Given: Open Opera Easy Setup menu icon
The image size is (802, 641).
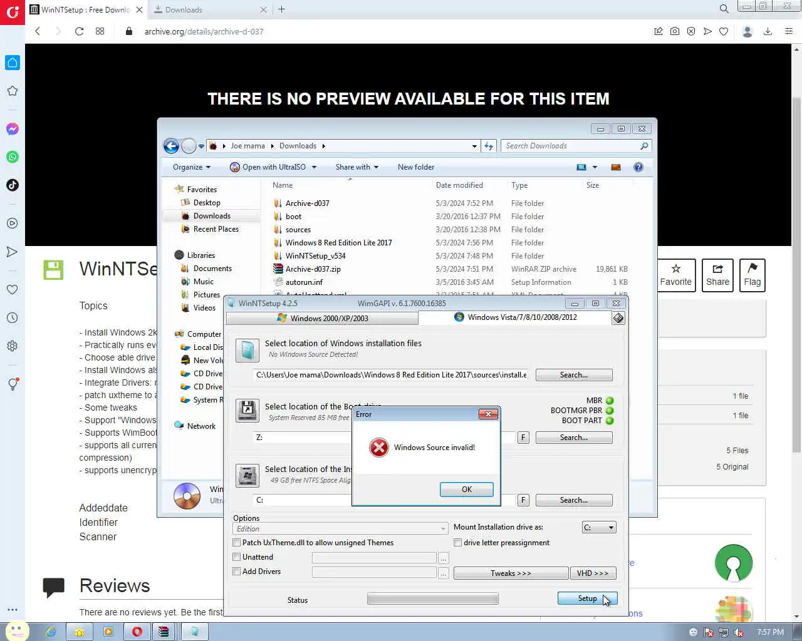Looking at the screenshot, I should click(x=789, y=31).
